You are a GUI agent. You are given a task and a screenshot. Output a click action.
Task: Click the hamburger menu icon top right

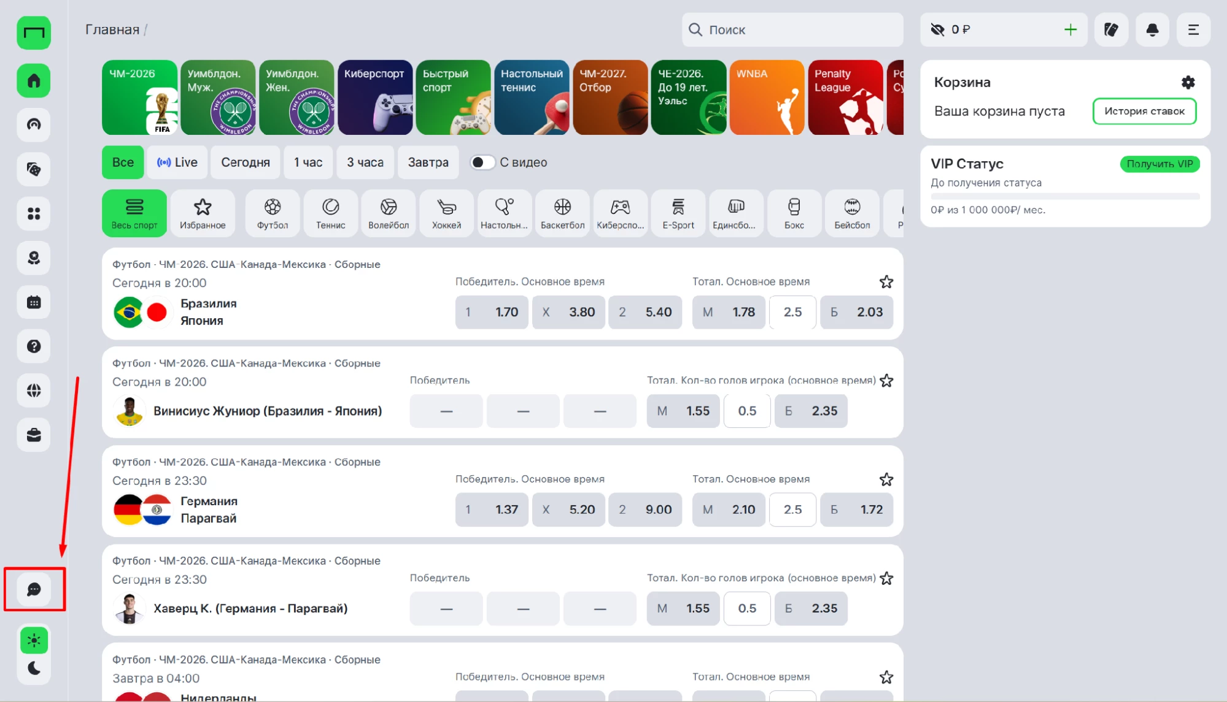[x=1193, y=29]
